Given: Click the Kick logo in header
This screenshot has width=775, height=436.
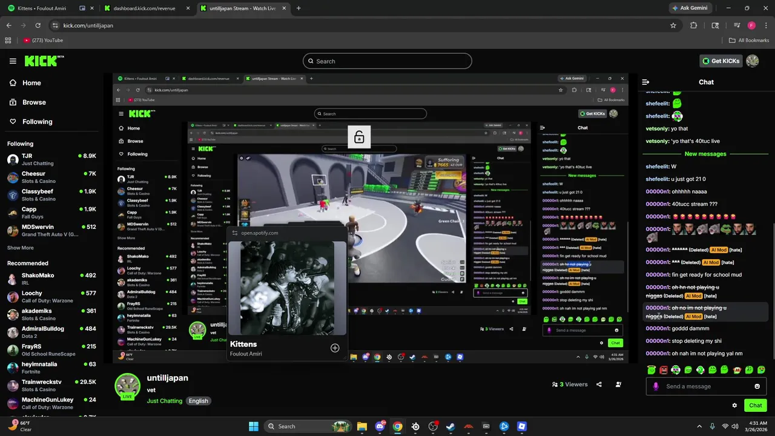Looking at the screenshot, I should point(44,61).
